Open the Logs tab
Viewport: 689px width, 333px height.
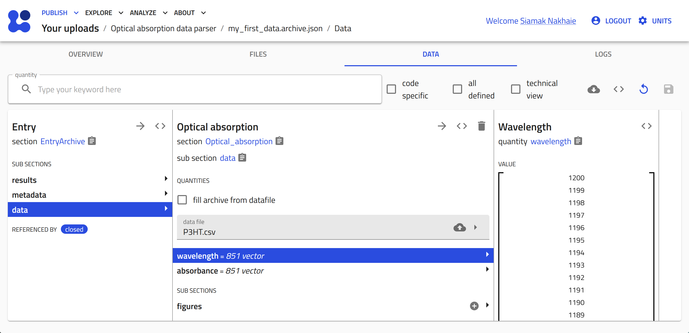click(x=603, y=54)
